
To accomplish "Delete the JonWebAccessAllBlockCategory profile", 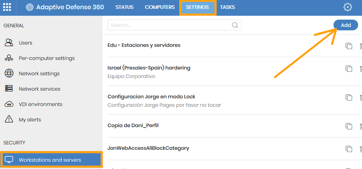I will (x=361, y=149).
